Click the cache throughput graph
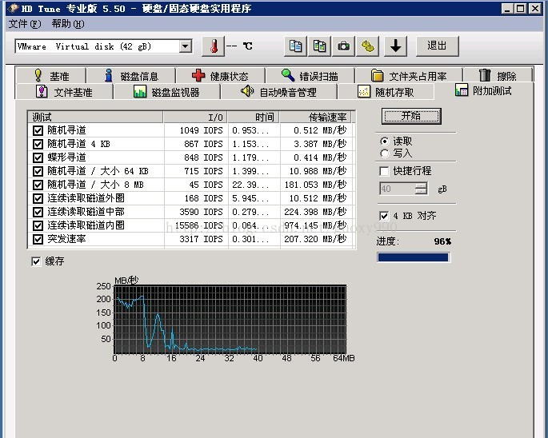The width and height of the screenshot is (548, 438). 230,319
